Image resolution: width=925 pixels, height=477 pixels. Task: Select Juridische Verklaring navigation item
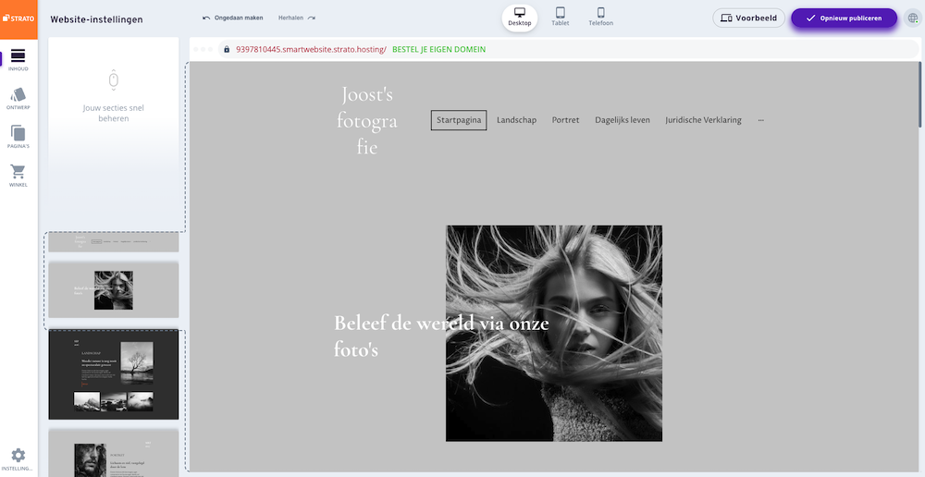pos(703,119)
